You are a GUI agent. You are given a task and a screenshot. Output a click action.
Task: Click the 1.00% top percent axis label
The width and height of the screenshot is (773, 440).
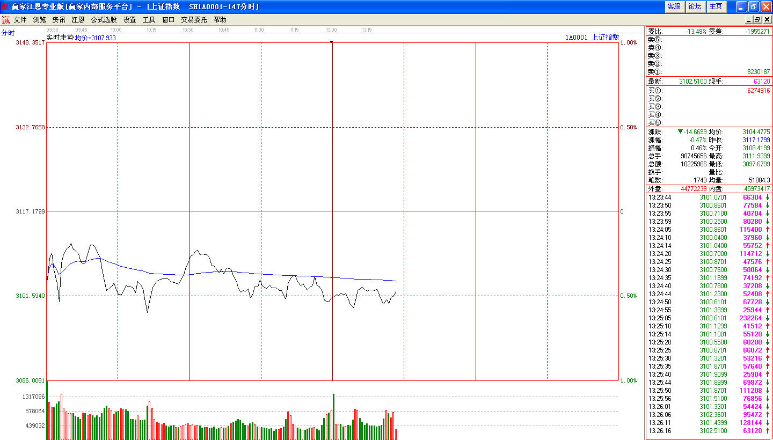[x=628, y=43]
